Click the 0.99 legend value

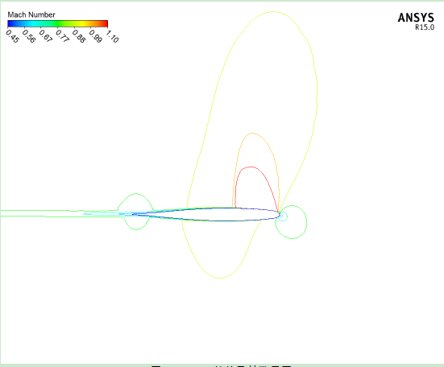point(95,36)
